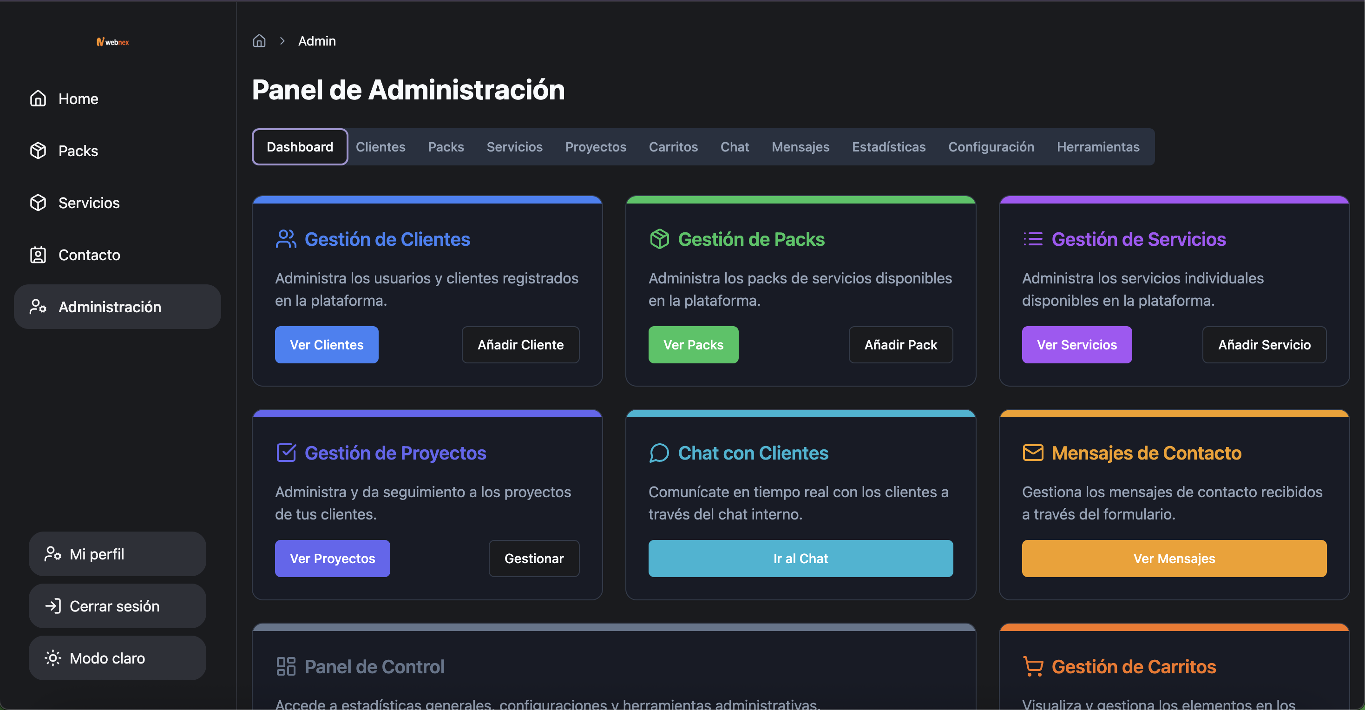Click the Ir al Chat button
This screenshot has width=1365, height=710.
click(x=800, y=558)
